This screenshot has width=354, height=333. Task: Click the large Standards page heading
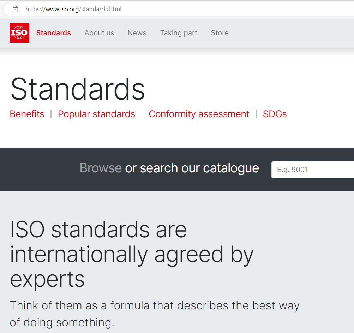coord(78,89)
